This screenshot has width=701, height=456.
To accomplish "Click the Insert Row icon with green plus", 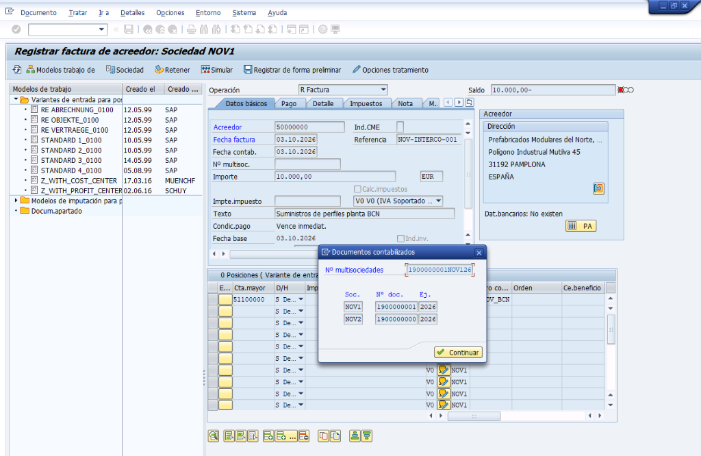I will (268, 436).
